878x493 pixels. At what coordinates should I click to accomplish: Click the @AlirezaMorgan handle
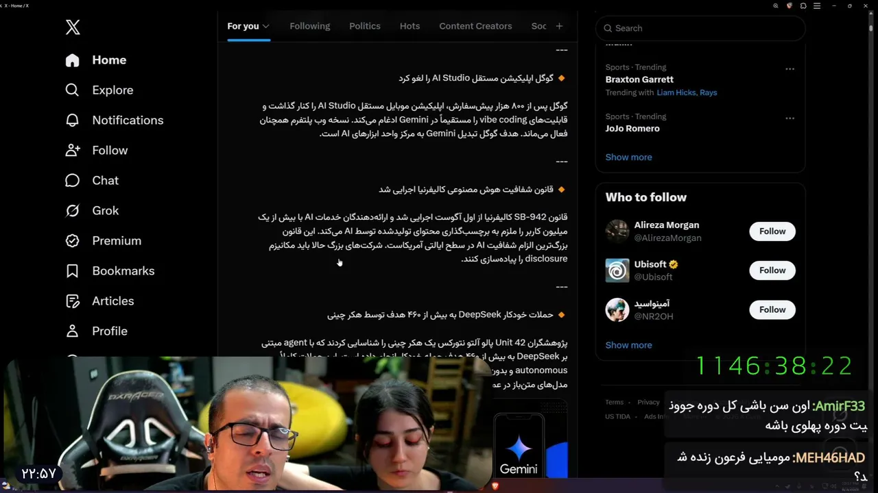coord(667,238)
